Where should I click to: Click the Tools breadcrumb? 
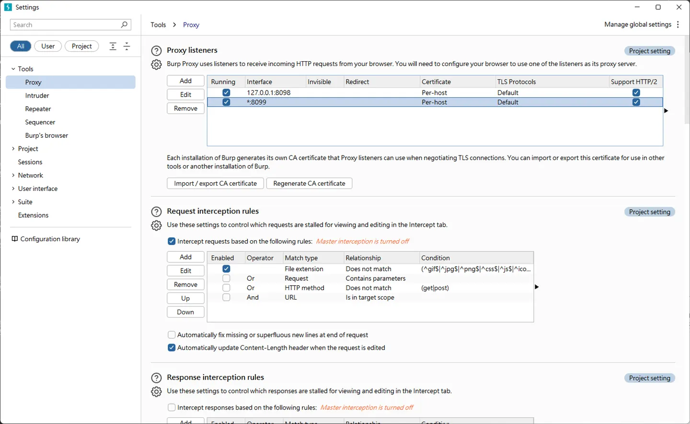point(158,25)
